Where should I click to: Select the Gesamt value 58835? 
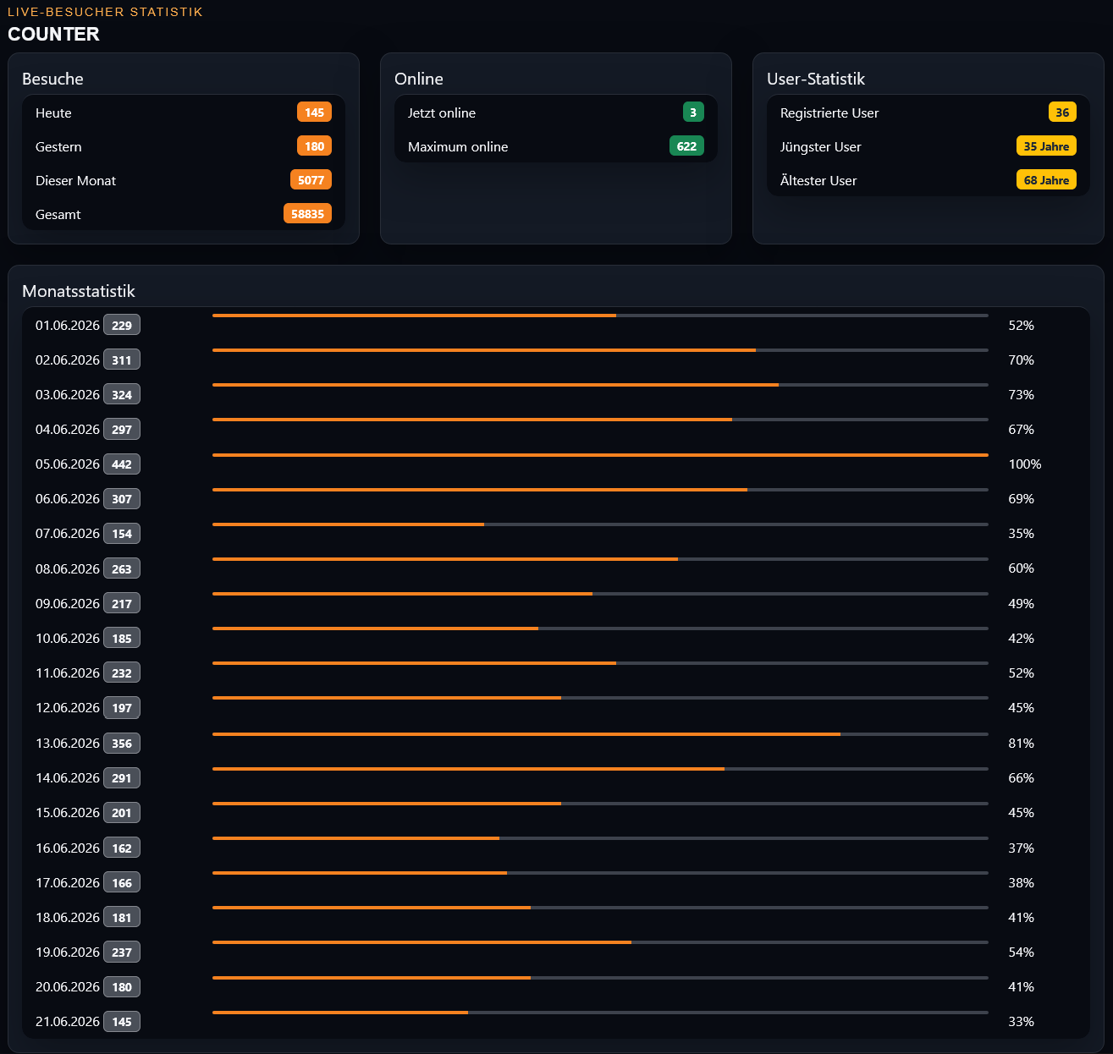point(307,214)
